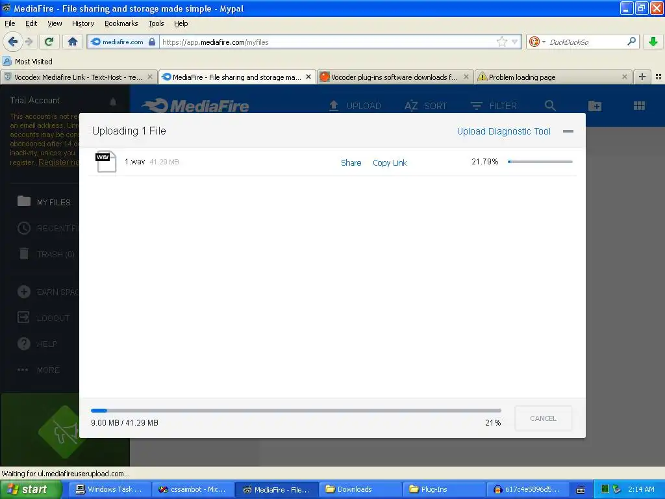Open the downloads green arrow button
Image resolution: width=665 pixels, height=499 pixels.
[653, 42]
